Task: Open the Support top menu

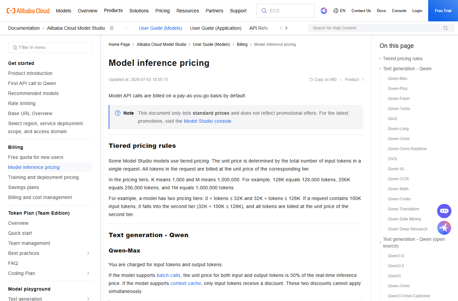Action: click(x=238, y=11)
